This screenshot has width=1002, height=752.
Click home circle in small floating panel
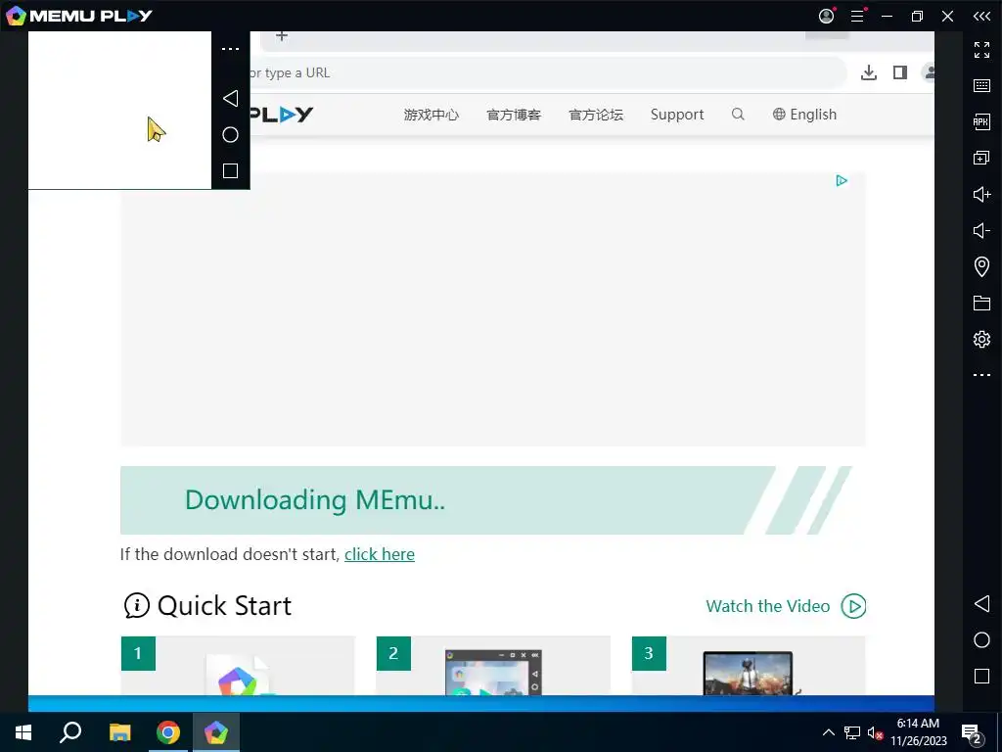pyautogui.click(x=230, y=135)
